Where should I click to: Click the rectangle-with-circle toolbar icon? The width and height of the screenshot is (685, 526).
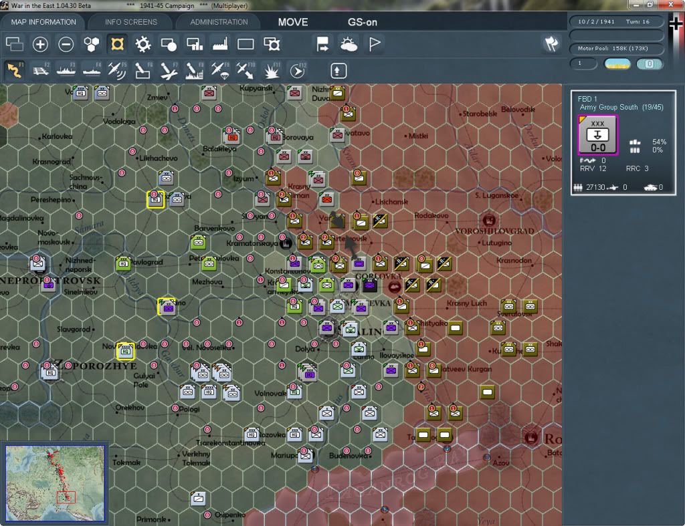169,44
